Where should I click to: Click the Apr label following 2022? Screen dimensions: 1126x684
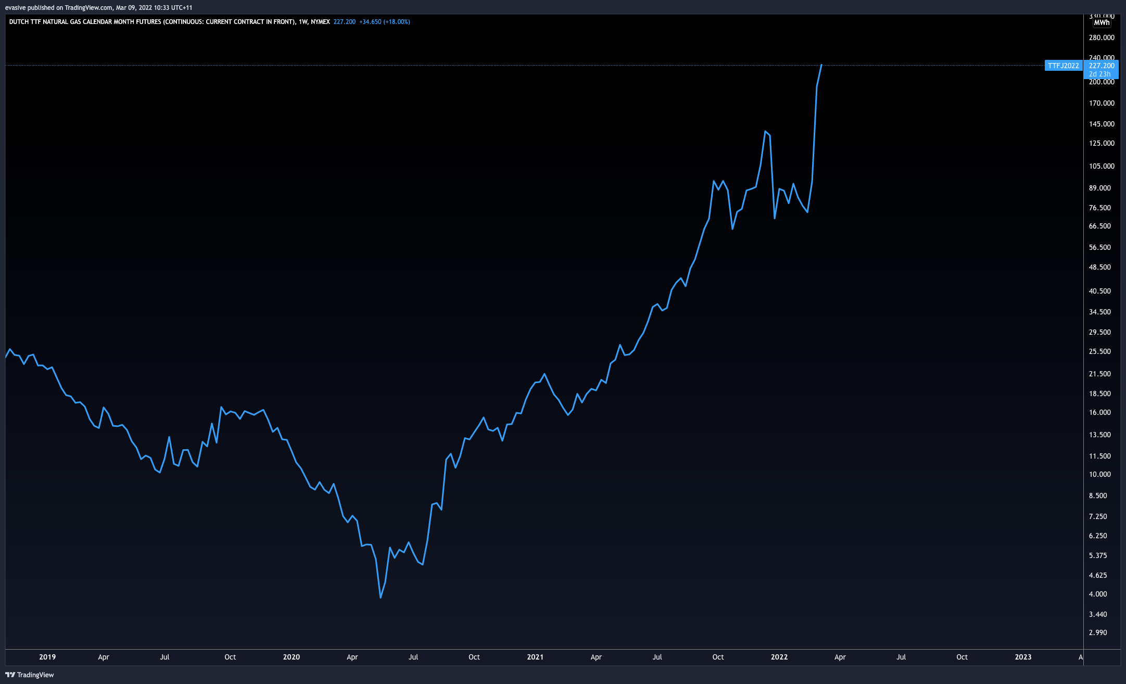click(840, 657)
